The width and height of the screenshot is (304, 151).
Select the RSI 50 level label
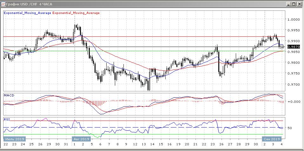(289, 128)
